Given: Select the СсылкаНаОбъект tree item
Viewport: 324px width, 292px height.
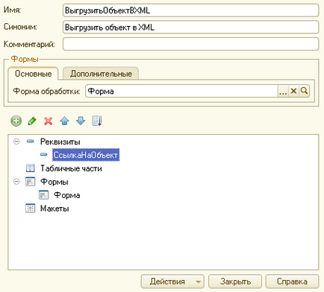Looking at the screenshot, I should 86,155.
